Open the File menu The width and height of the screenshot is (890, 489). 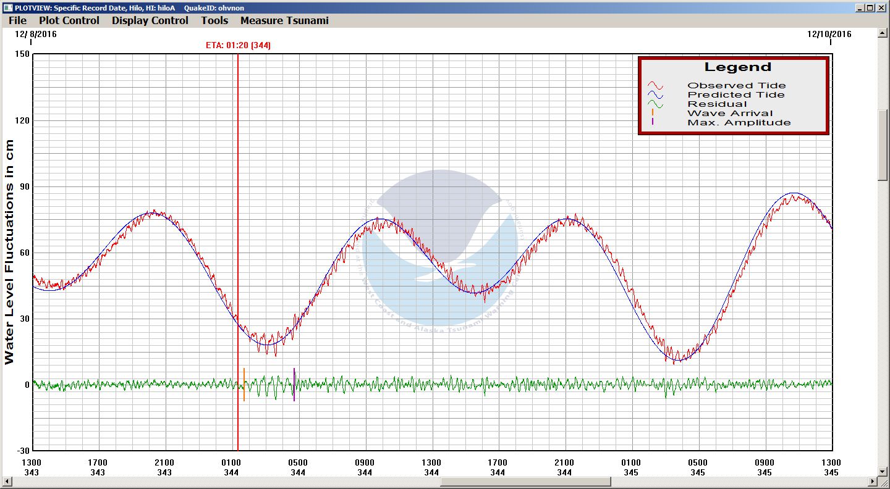(x=17, y=20)
